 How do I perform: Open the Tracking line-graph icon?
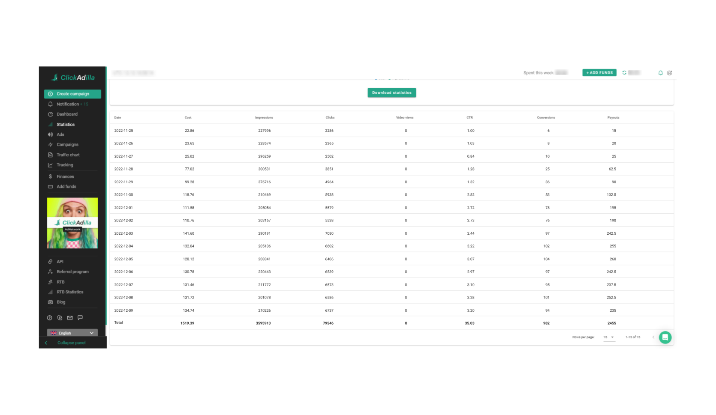click(x=51, y=165)
